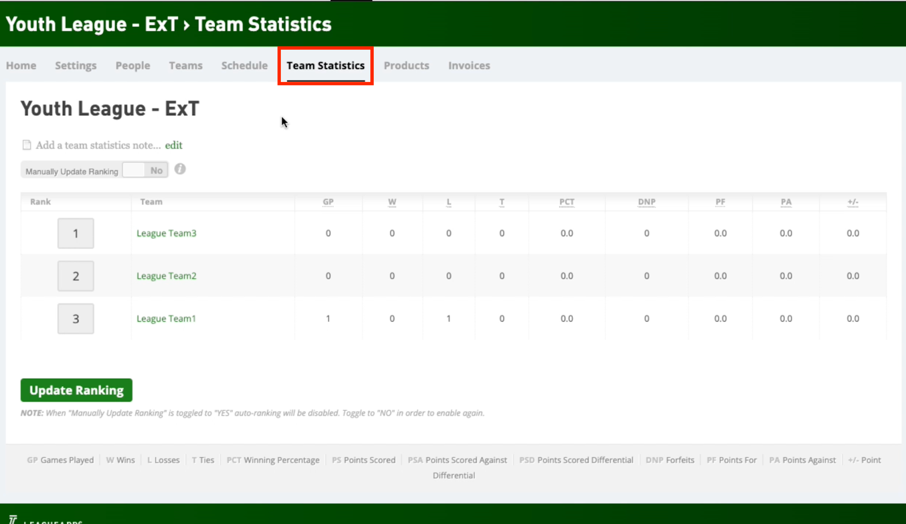
Task: Click rank box 2 for League Team2
Action: [76, 276]
